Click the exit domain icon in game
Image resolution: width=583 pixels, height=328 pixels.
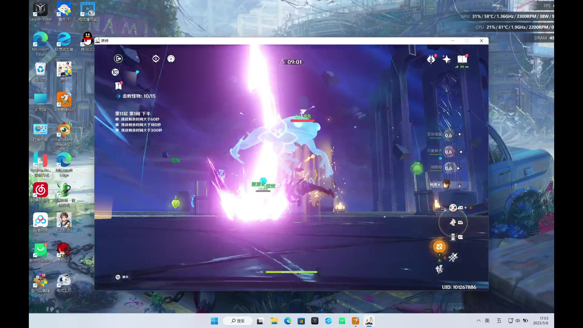pos(118,59)
